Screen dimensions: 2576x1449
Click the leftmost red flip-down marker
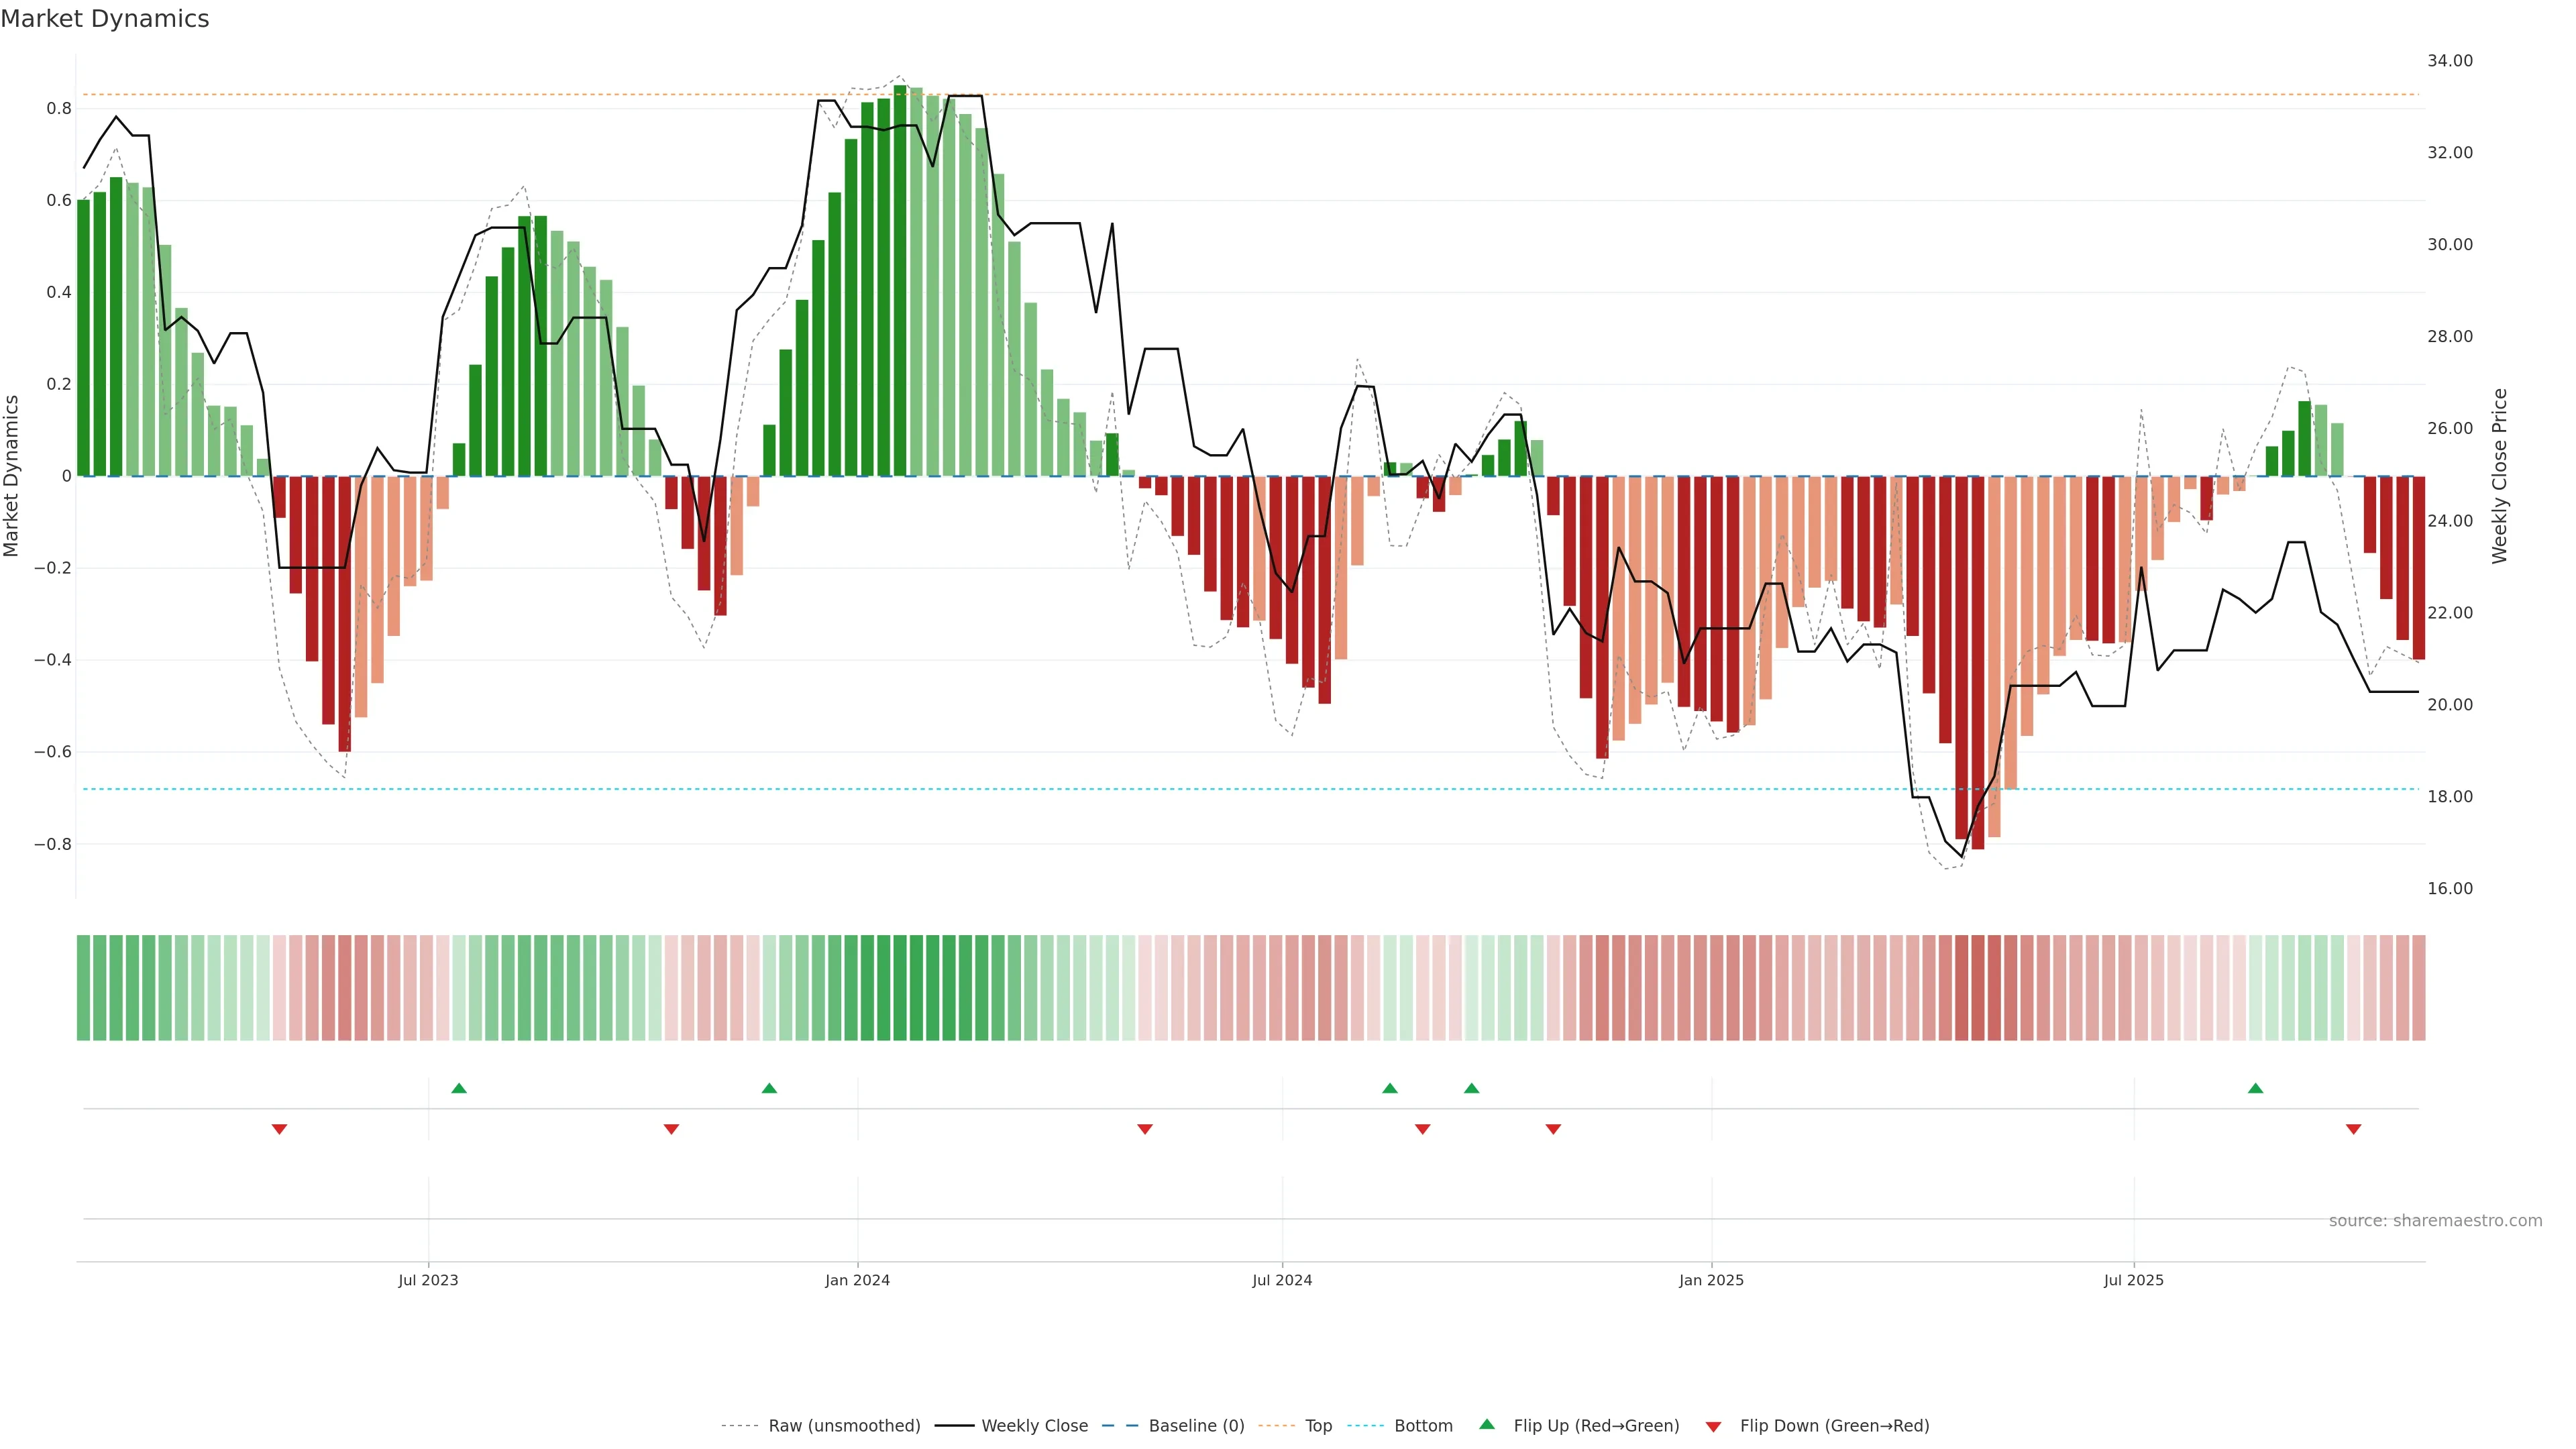point(280,1129)
